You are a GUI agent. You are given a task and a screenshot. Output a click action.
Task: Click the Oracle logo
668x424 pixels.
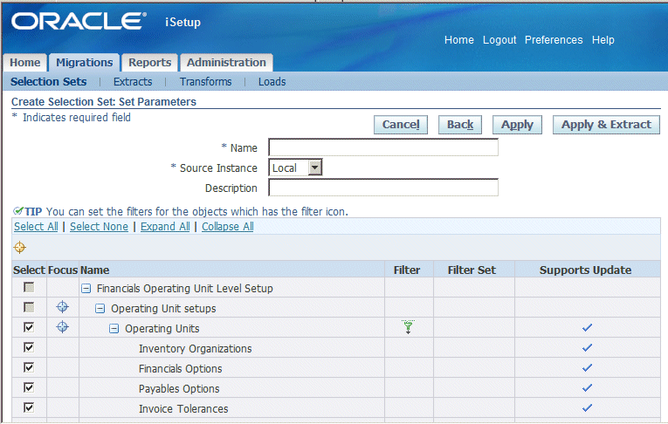pos(79,21)
